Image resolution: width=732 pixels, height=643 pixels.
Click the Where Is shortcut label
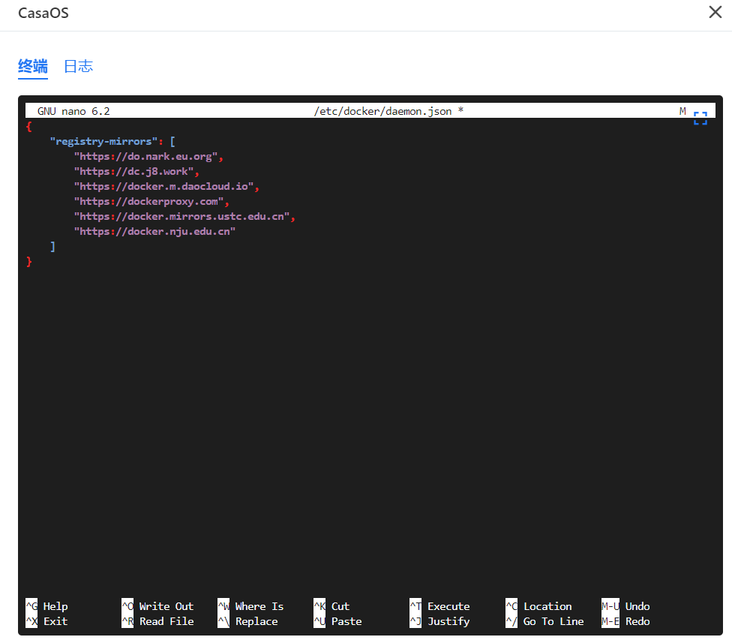point(259,606)
